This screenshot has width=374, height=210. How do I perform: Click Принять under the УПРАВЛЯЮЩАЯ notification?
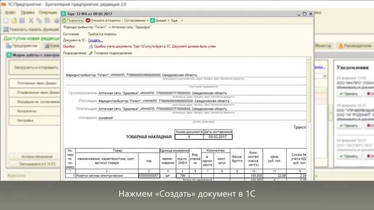pyautogui.click(x=349, y=126)
